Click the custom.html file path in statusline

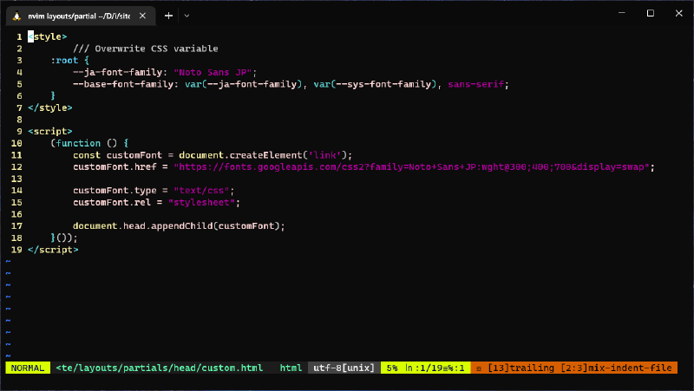(x=159, y=368)
